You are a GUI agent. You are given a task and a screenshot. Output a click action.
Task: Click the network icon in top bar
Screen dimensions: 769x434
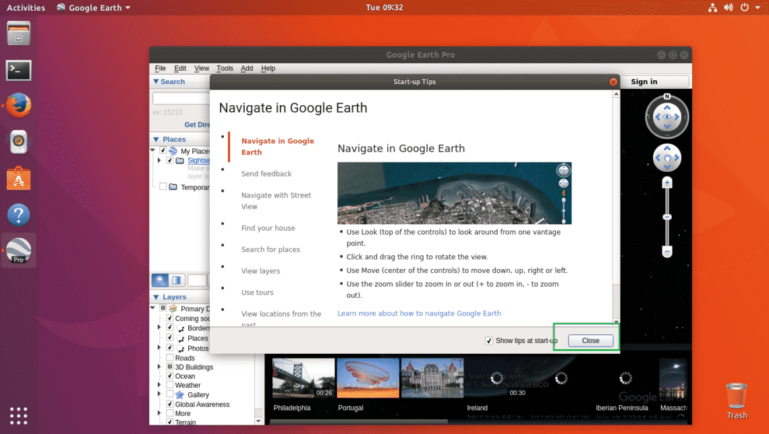(x=712, y=7)
